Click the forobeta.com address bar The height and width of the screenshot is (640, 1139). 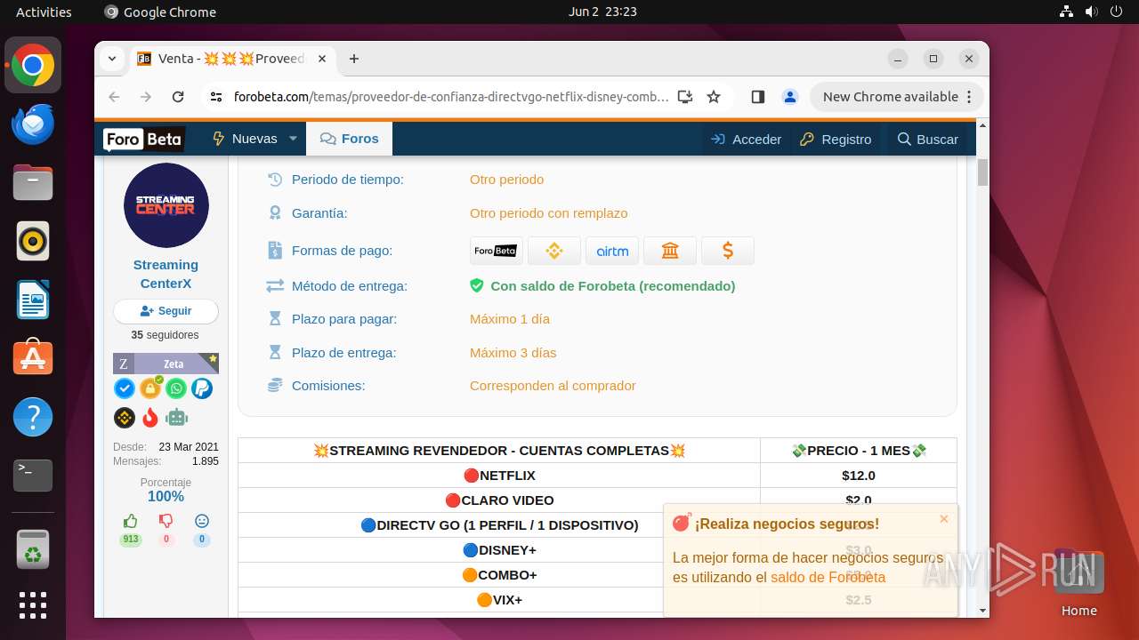click(x=451, y=97)
